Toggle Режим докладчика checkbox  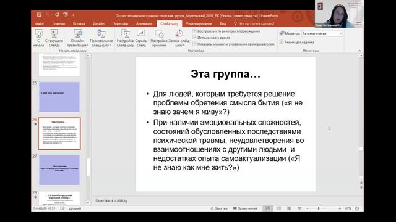(282, 42)
